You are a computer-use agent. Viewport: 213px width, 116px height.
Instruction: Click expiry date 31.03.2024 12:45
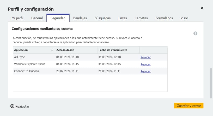[x=109, y=64]
